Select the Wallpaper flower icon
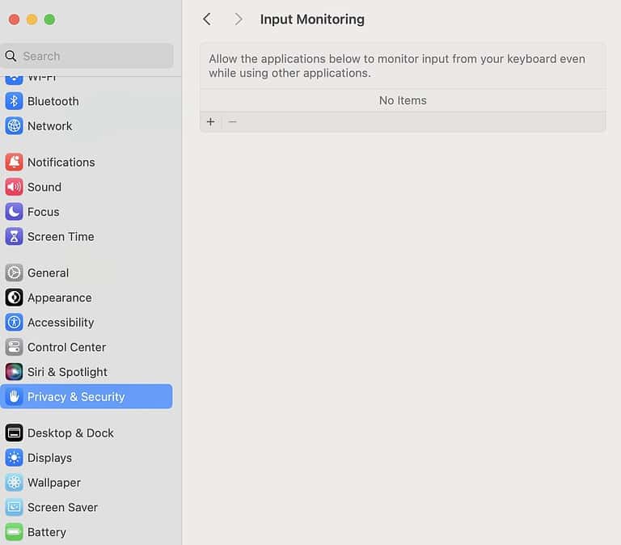Screen dimensions: 621x545 [14, 483]
